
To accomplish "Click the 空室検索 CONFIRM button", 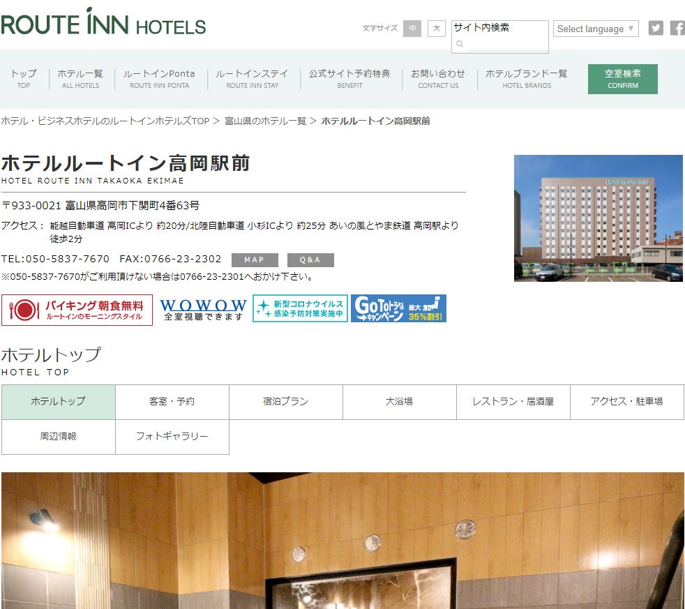I will pos(622,79).
